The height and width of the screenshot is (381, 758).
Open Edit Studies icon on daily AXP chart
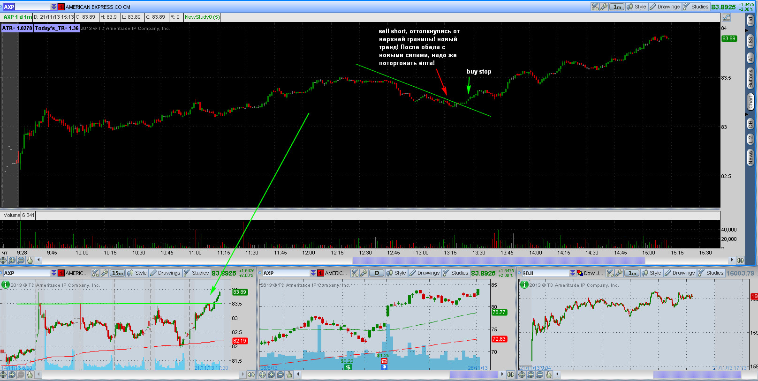(355, 273)
